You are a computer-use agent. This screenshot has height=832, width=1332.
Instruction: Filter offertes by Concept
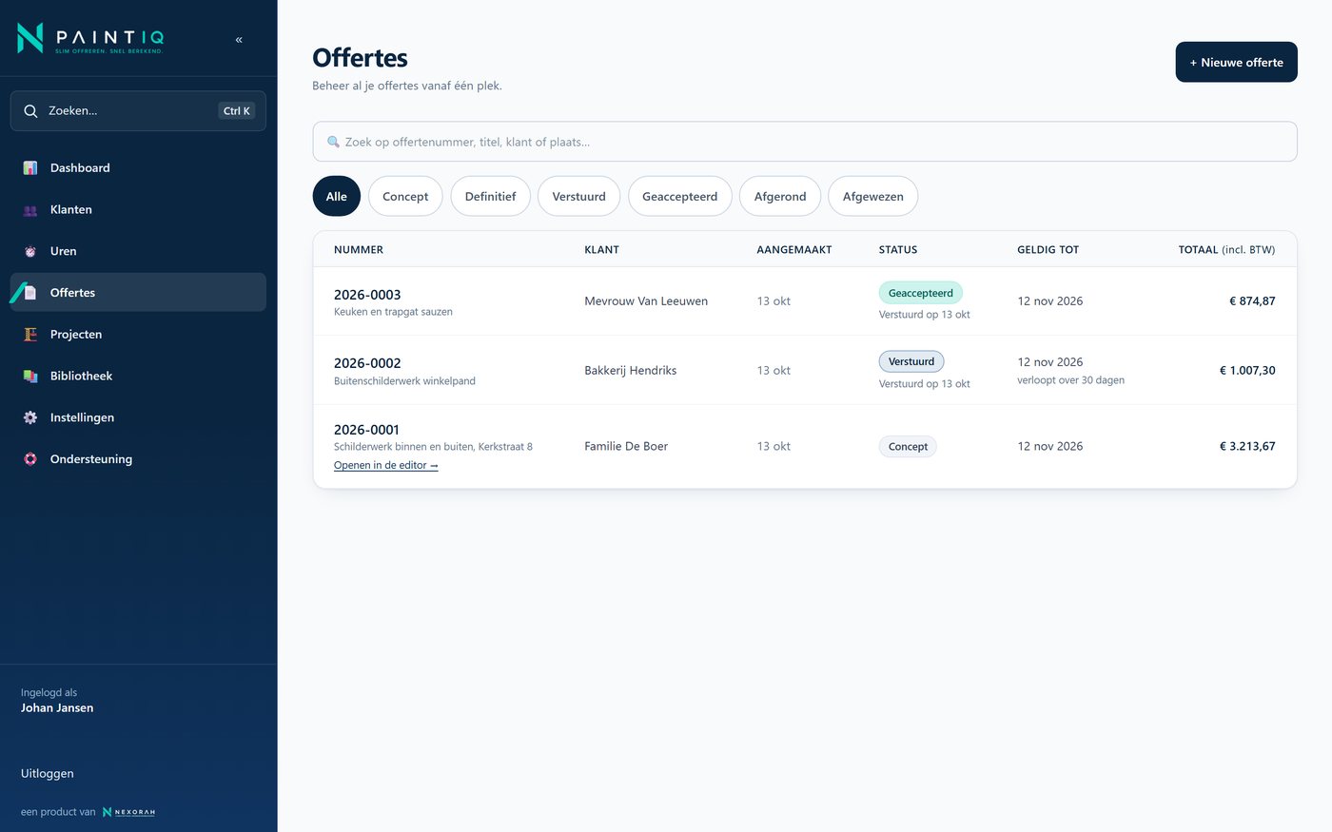pos(405,197)
